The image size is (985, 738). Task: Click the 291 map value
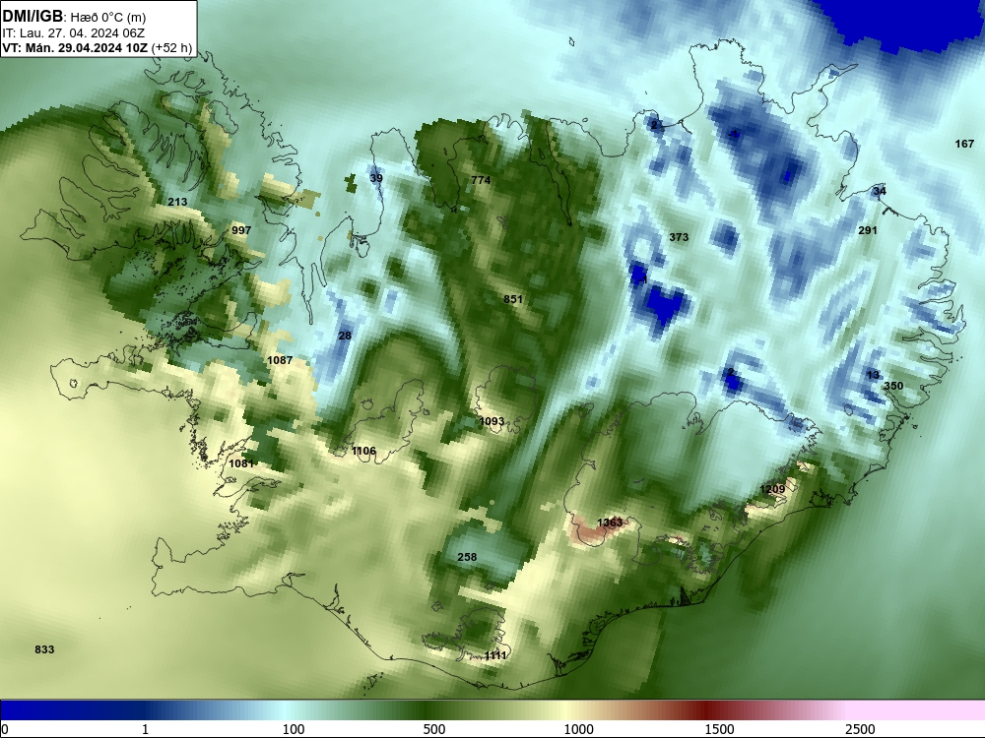coord(868,230)
